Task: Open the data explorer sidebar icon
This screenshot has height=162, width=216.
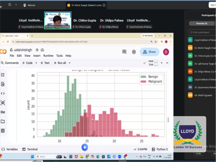Action: [x=3, y=103]
